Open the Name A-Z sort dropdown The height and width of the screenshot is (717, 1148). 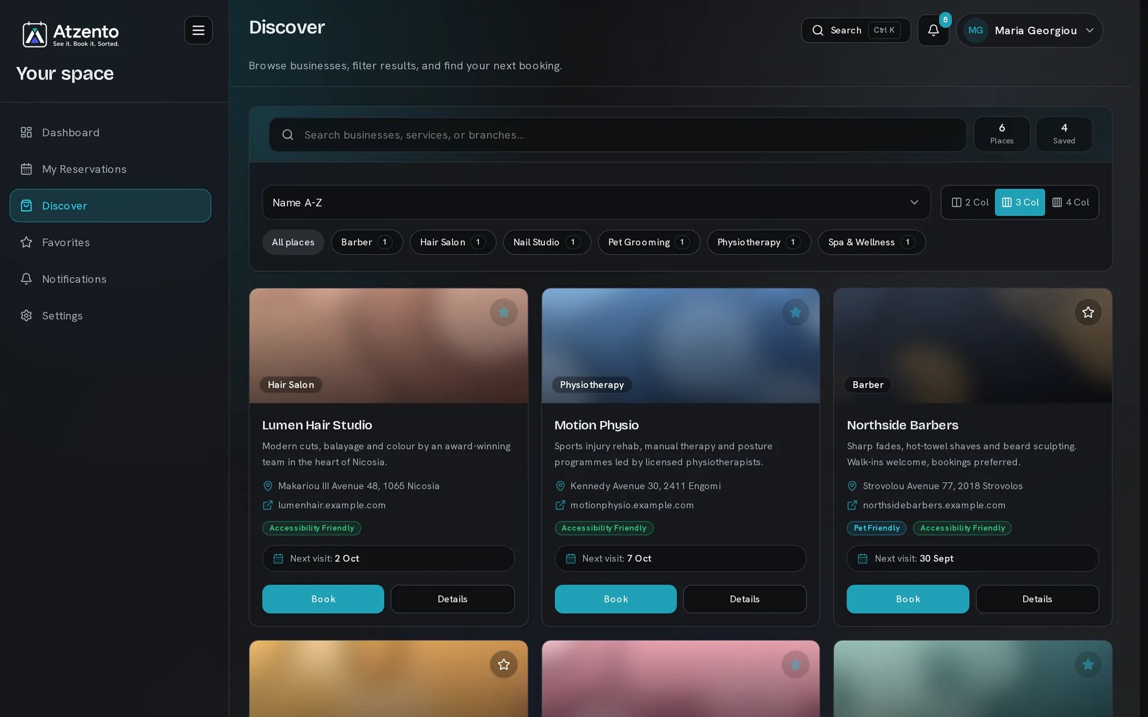[x=596, y=202]
